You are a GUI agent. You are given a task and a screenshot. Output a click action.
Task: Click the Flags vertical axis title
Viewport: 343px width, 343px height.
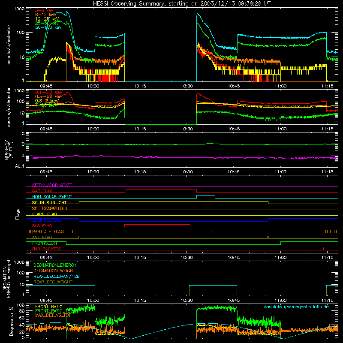click(17, 214)
